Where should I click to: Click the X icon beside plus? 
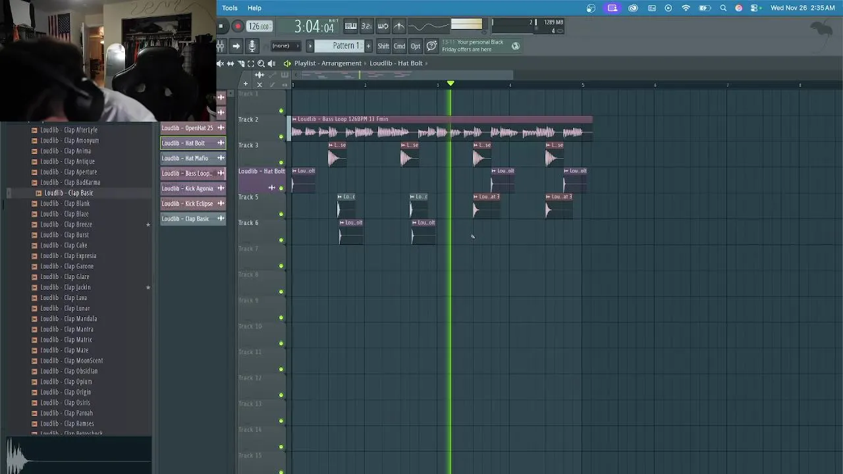pos(259,84)
